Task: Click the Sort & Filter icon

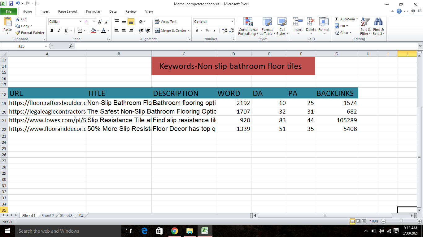Action: click(365, 27)
